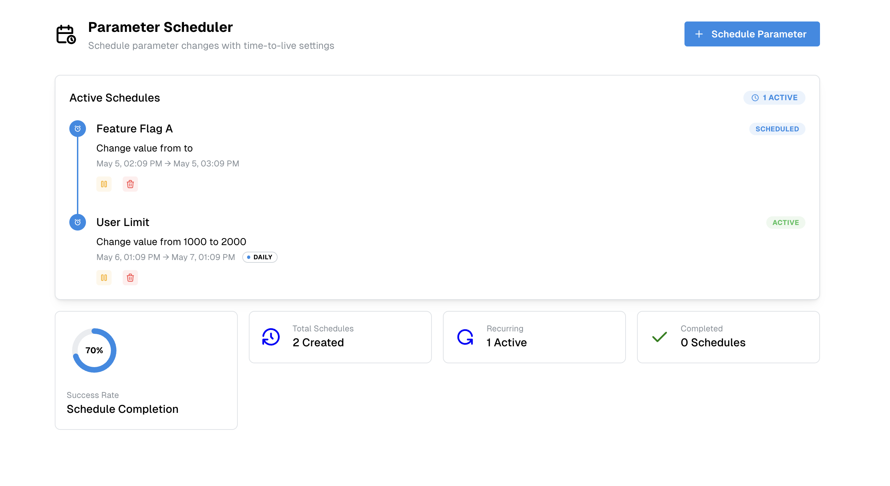
Task: Click the alarm clock icon beside Feature Flag A
Action: coord(78,128)
